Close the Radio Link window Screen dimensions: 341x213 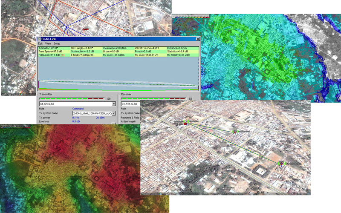[x=198, y=39]
